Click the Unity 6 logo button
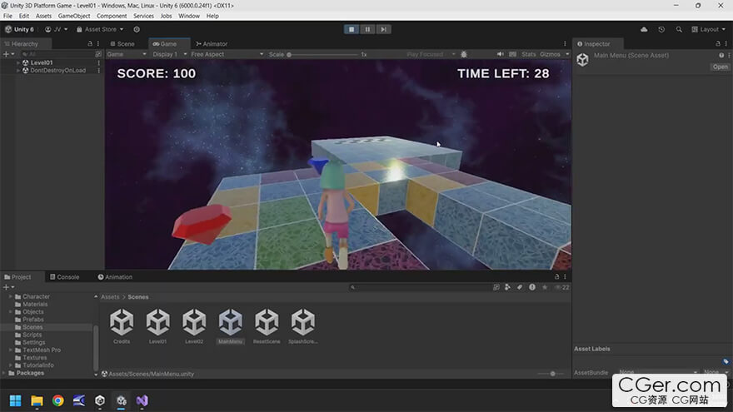 (x=20, y=29)
